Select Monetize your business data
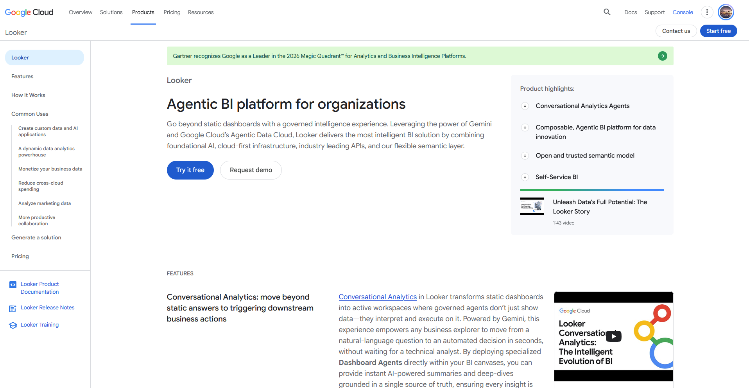Image resolution: width=749 pixels, height=388 pixels. [x=50, y=169]
